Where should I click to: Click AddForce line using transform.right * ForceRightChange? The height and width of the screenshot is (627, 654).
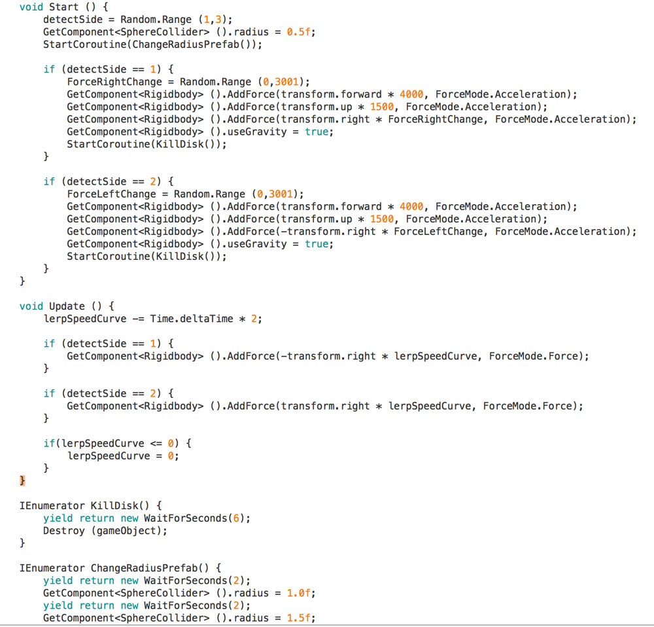tap(351, 119)
